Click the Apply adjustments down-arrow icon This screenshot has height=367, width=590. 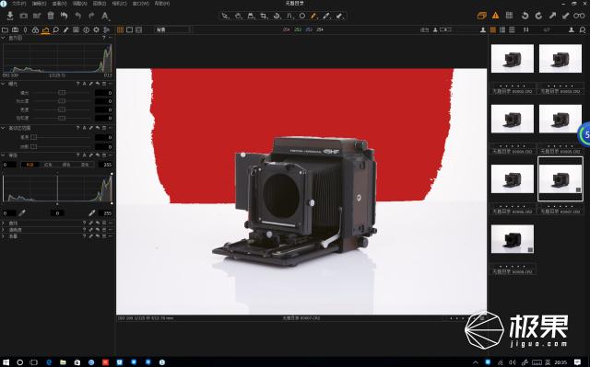pyautogui.click(x=565, y=16)
